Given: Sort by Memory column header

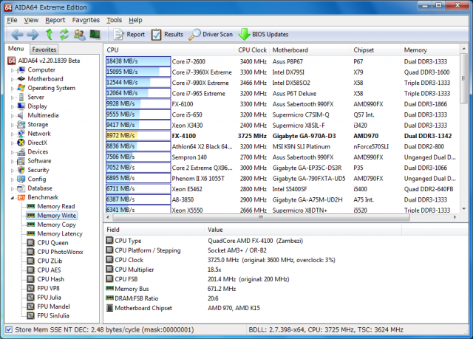Looking at the screenshot, I should pos(430,50).
